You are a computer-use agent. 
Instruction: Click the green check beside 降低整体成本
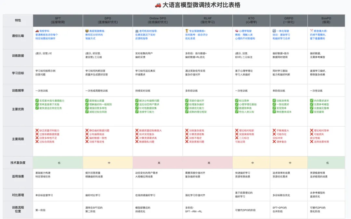click(274, 112)
